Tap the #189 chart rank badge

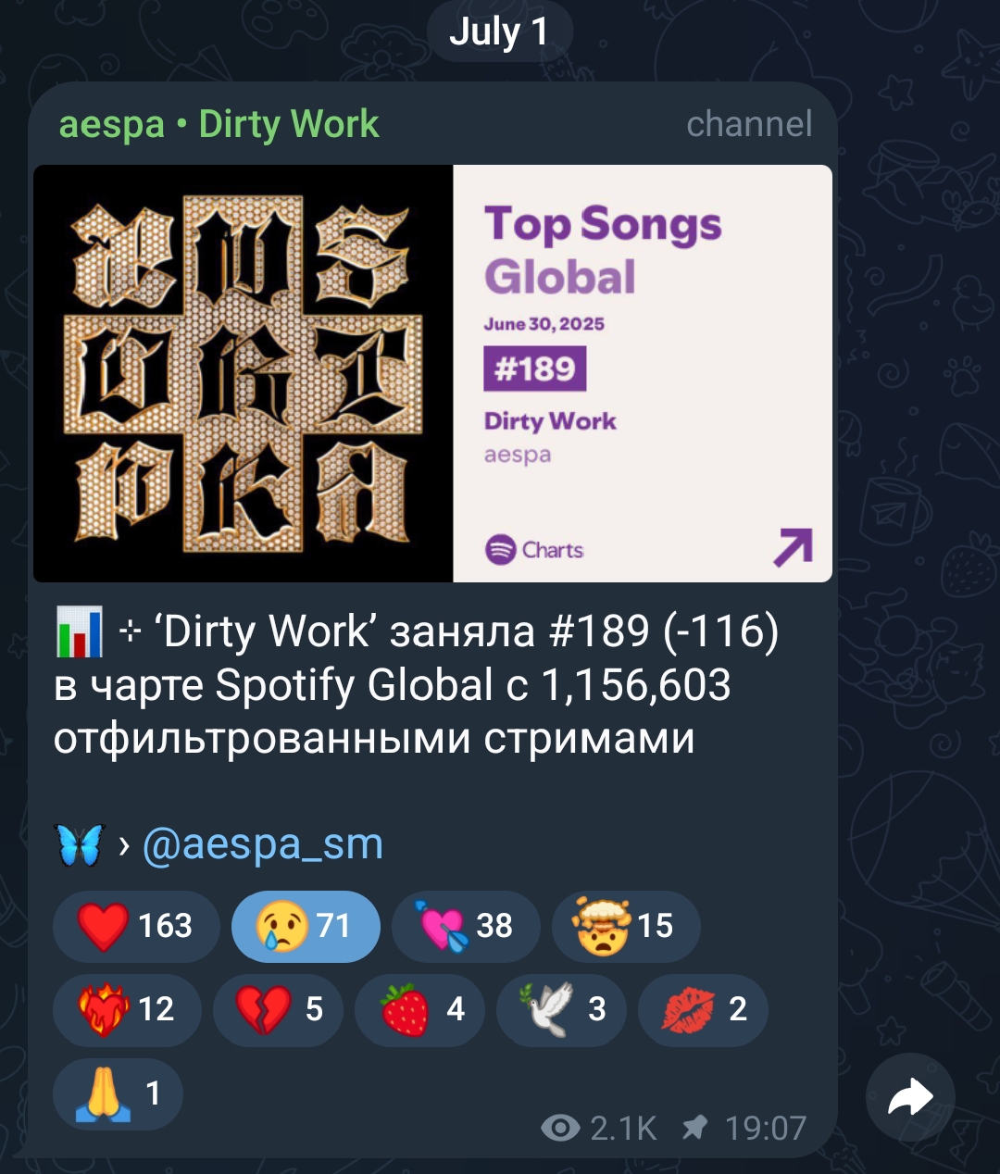pyautogui.click(x=535, y=368)
